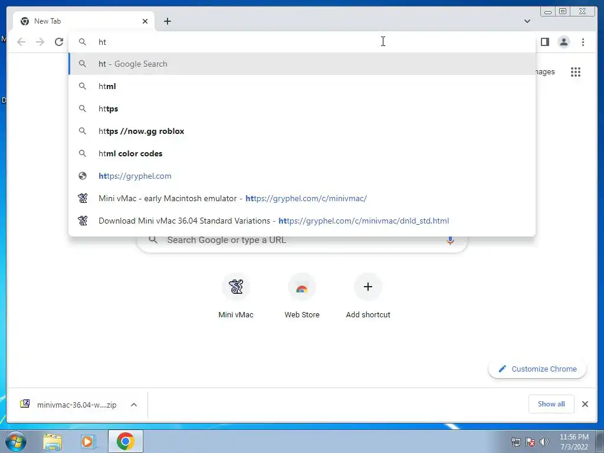Click the Chrome taskbar icon
The width and height of the screenshot is (604, 453).
click(x=126, y=441)
